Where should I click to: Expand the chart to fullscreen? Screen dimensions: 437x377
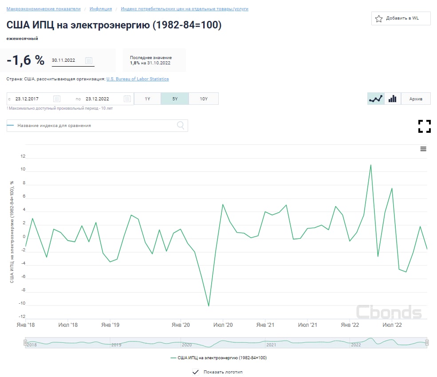(425, 126)
